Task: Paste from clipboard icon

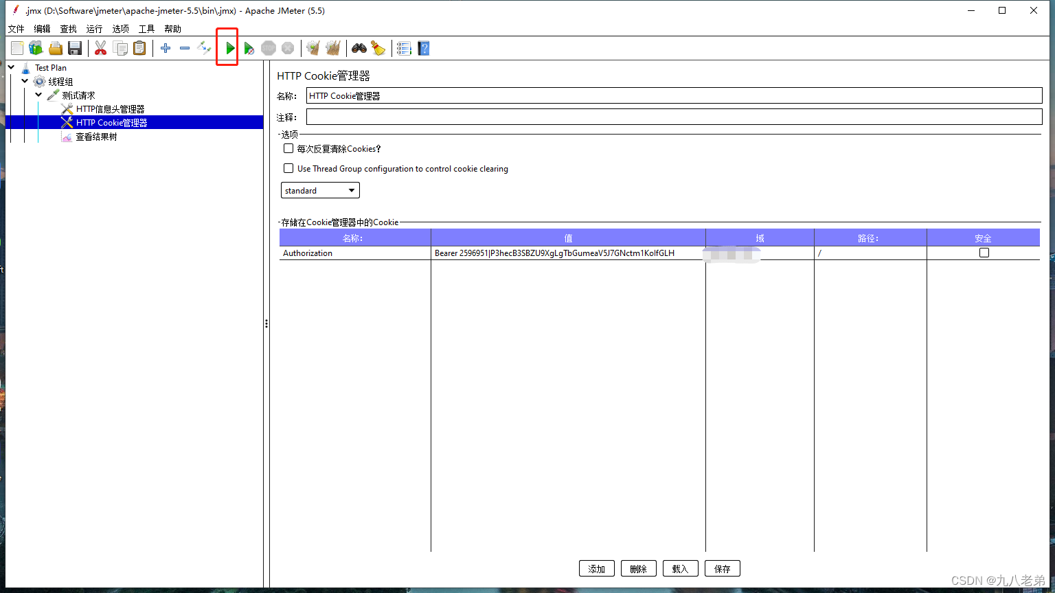Action: point(139,48)
